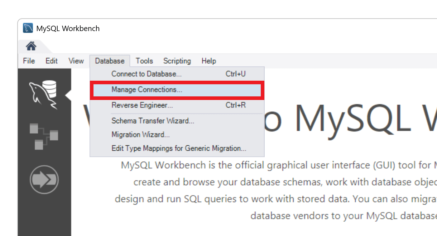Viewport: 437px width, 236px height.
Task: Open the Edit menu
Action: (x=52, y=61)
